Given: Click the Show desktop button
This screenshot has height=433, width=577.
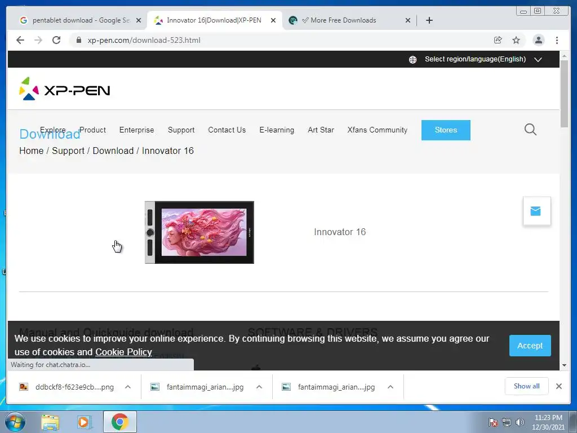Looking at the screenshot, I should 573,422.
